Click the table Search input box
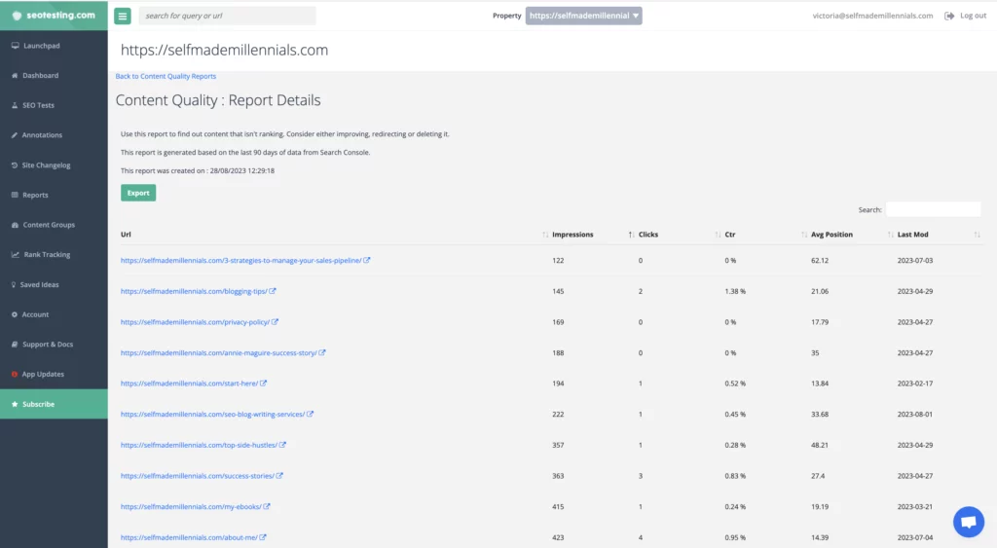The height and width of the screenshot is (548, 997). tap(933, 210)
